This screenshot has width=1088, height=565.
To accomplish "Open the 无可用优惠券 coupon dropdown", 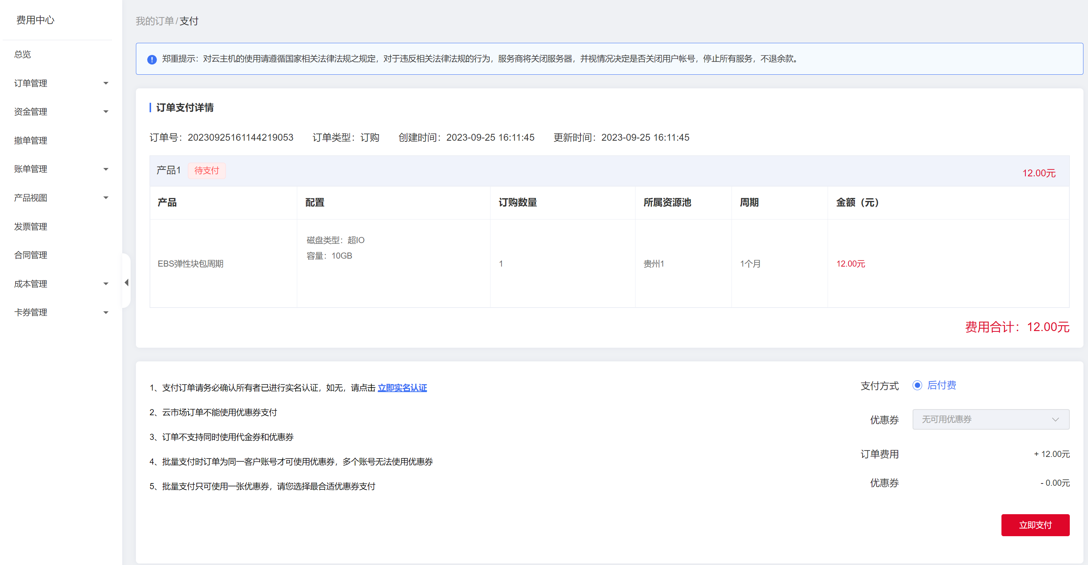I will click(991, 419).
